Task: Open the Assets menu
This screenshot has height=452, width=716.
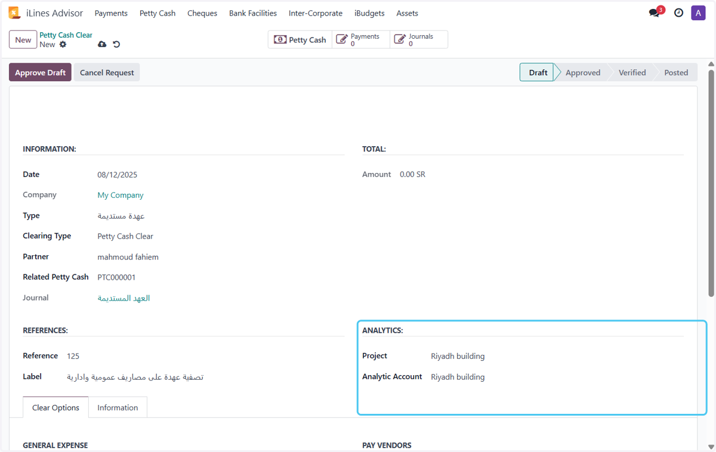Action: [x=408, y=13]
